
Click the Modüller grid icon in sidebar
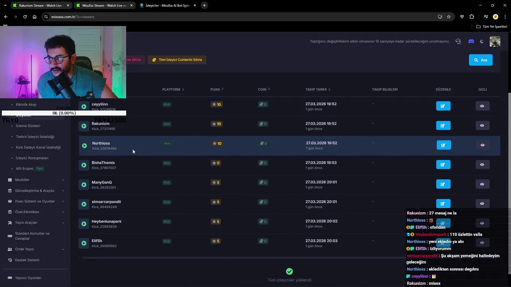[x=10, y=180]
